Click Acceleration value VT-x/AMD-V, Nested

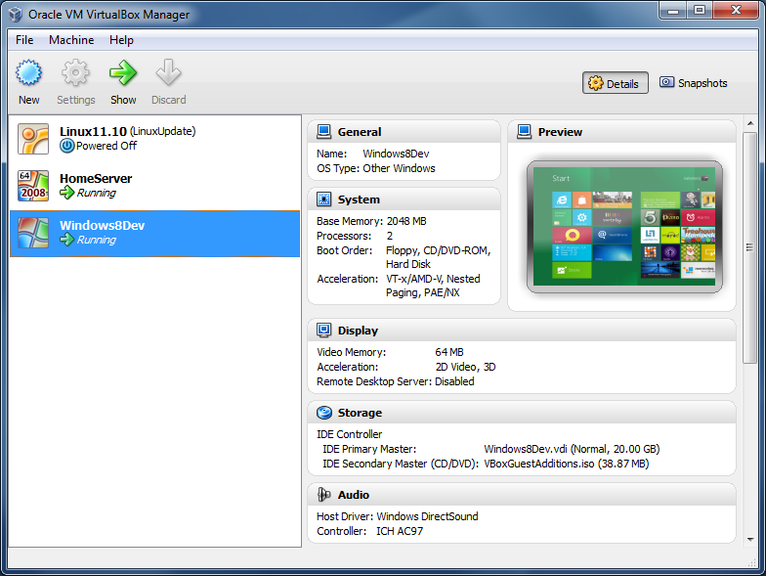(433, 279)
